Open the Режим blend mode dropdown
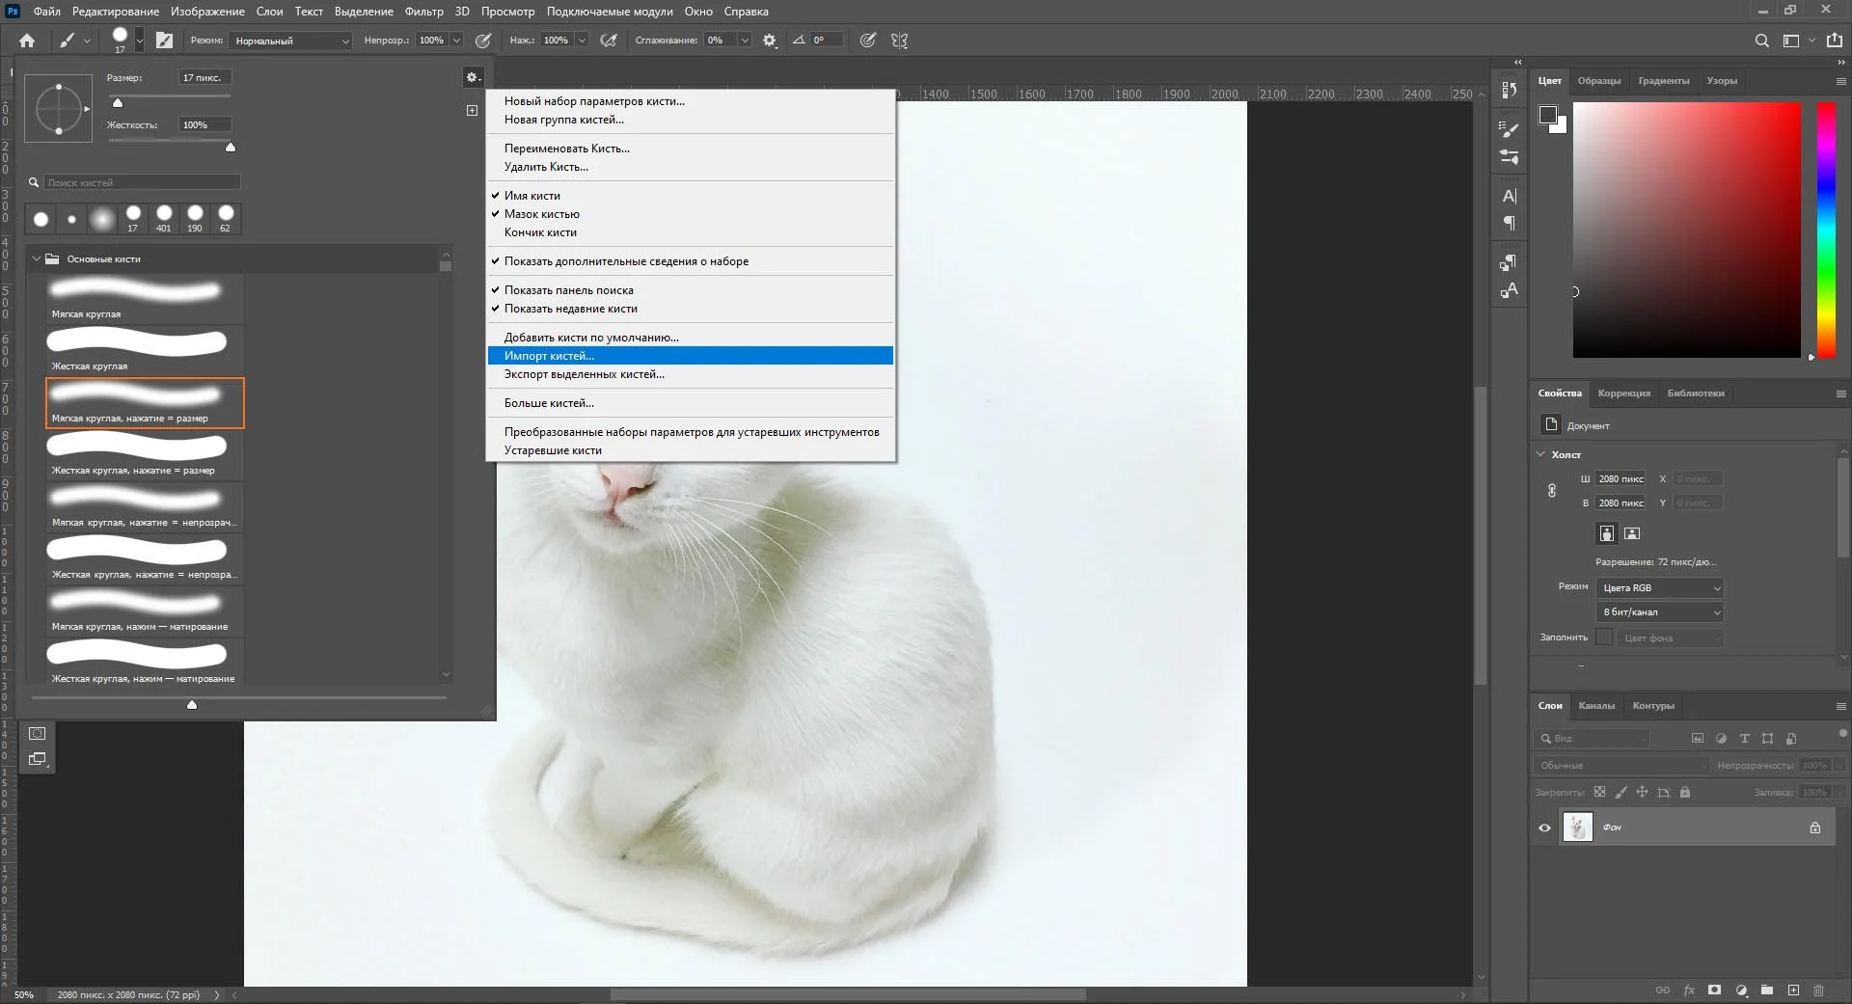This screenshot has width=1852, height=1004. click(x=291, y=41)
